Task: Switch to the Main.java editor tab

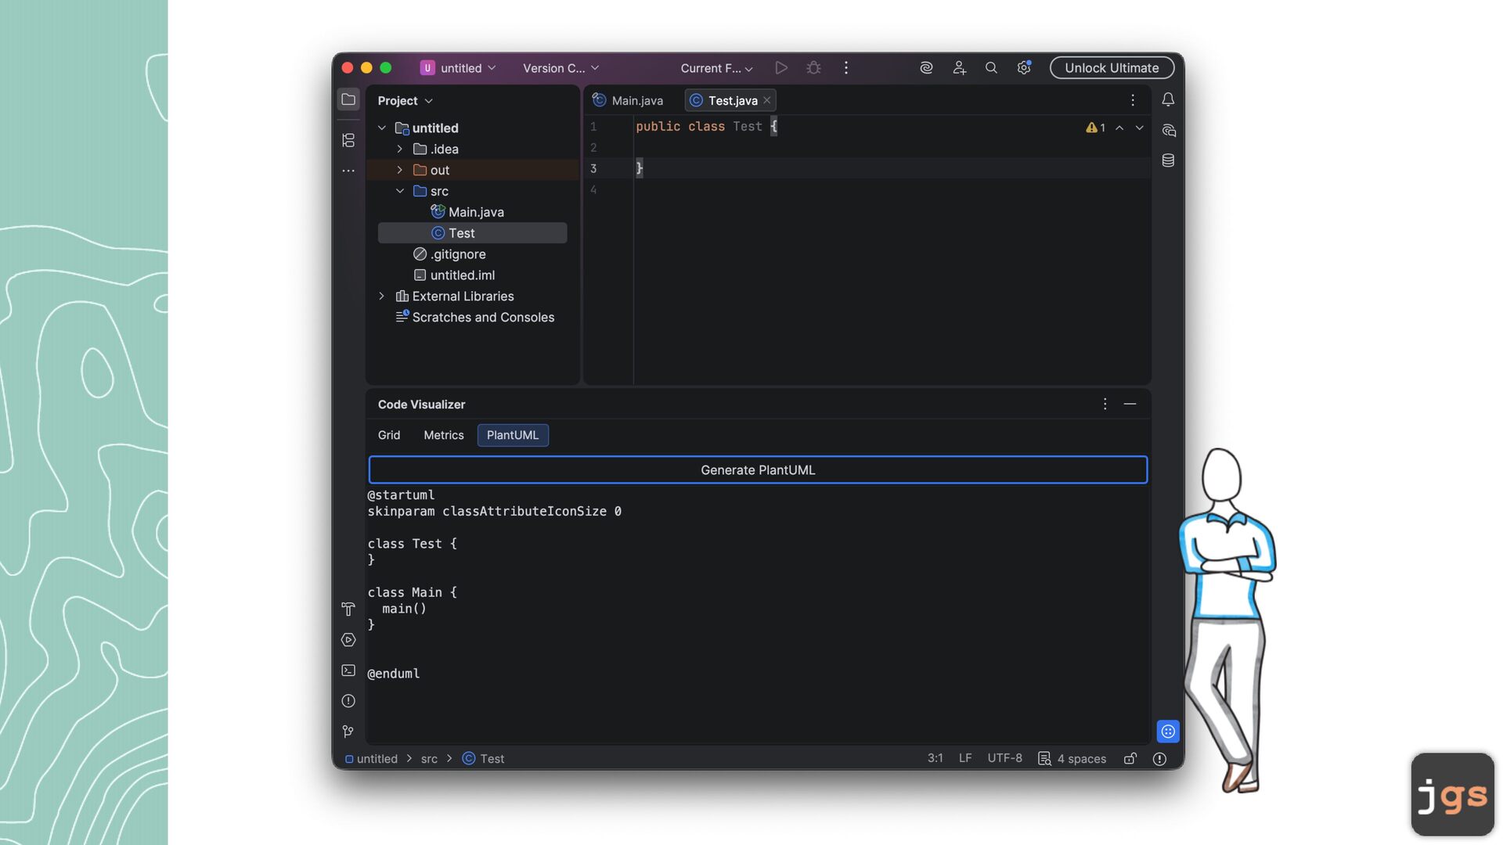Action: click(628, 100)
